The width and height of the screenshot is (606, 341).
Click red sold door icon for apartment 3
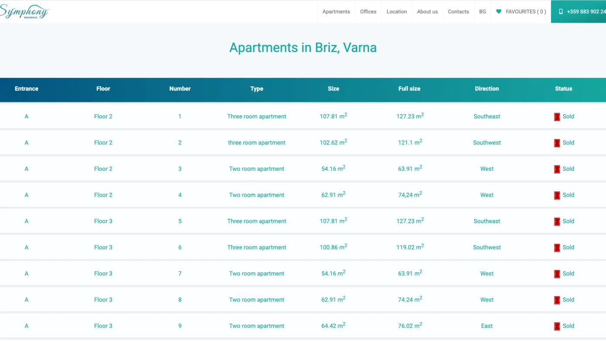click(557, 169)
